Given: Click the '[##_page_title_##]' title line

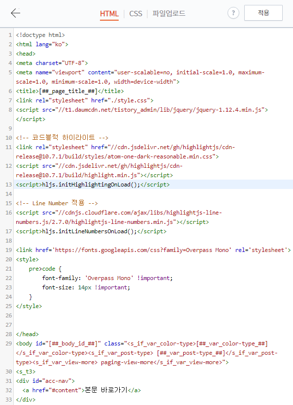Looking at the screenshot, I should point(70,91).
